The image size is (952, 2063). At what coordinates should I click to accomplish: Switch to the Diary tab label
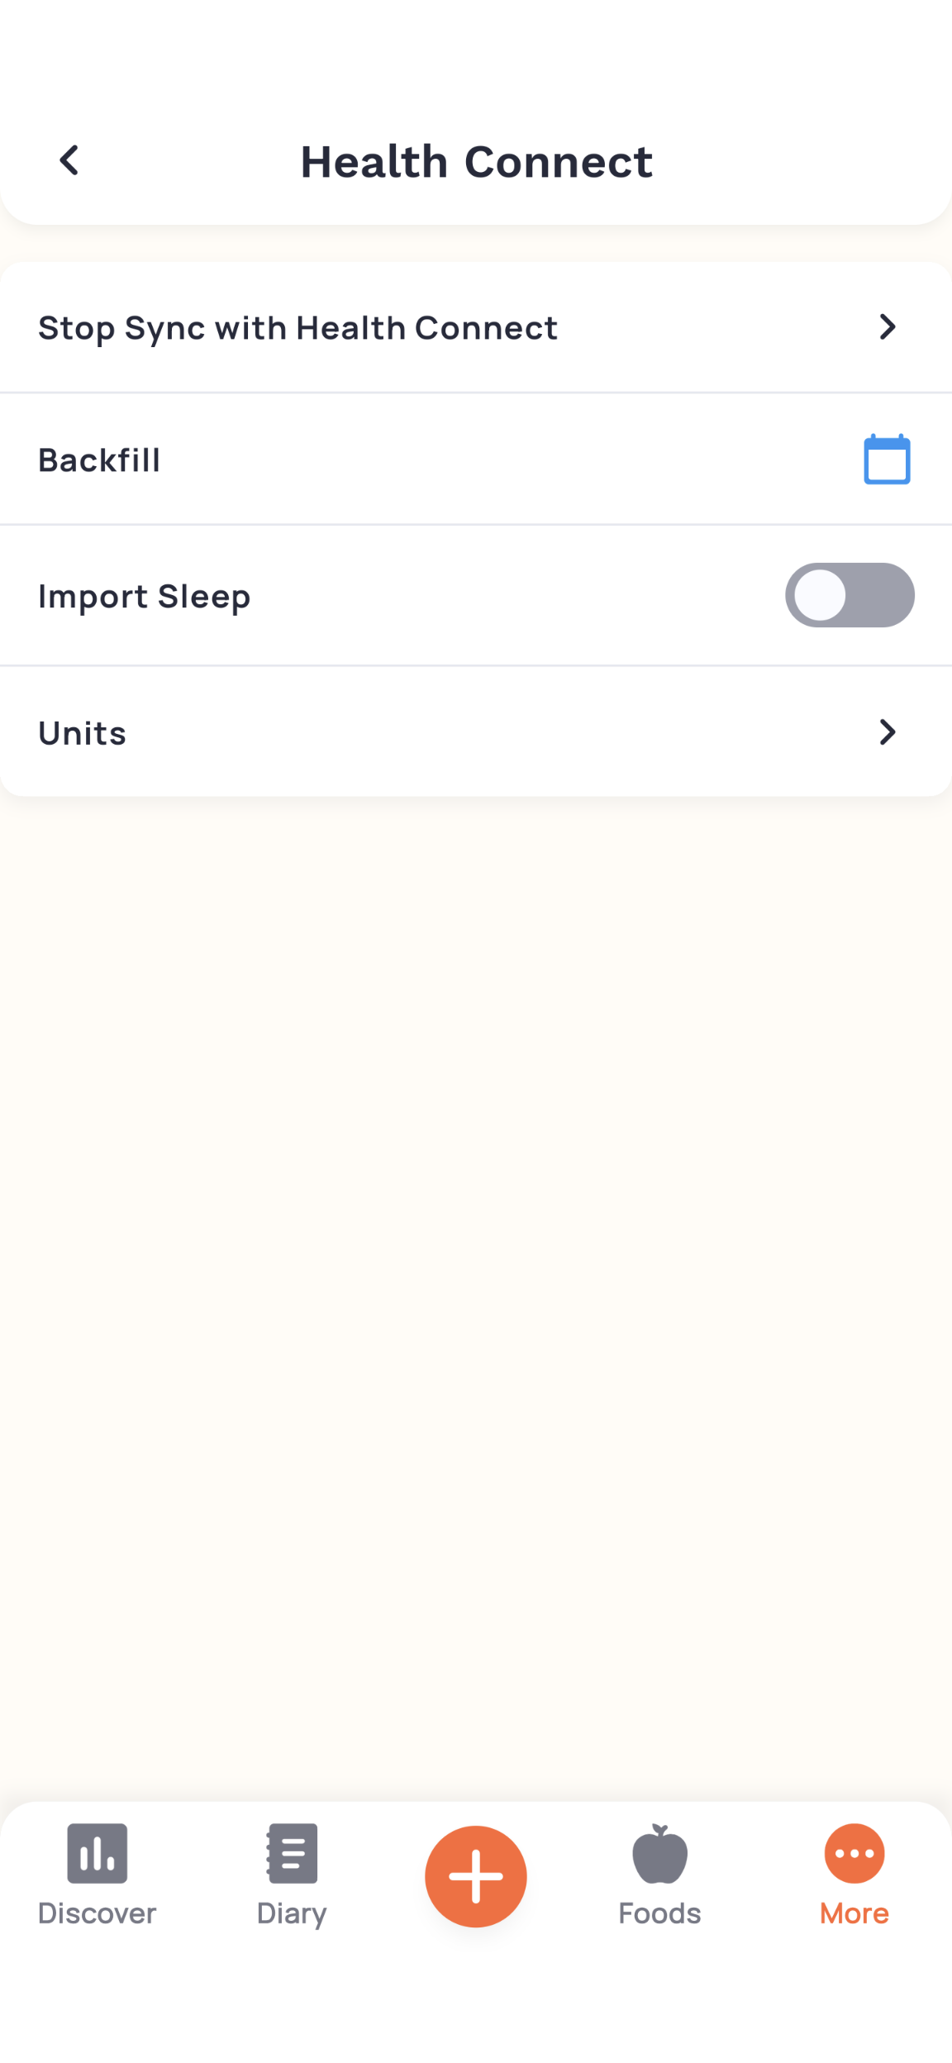(292, 1914)
